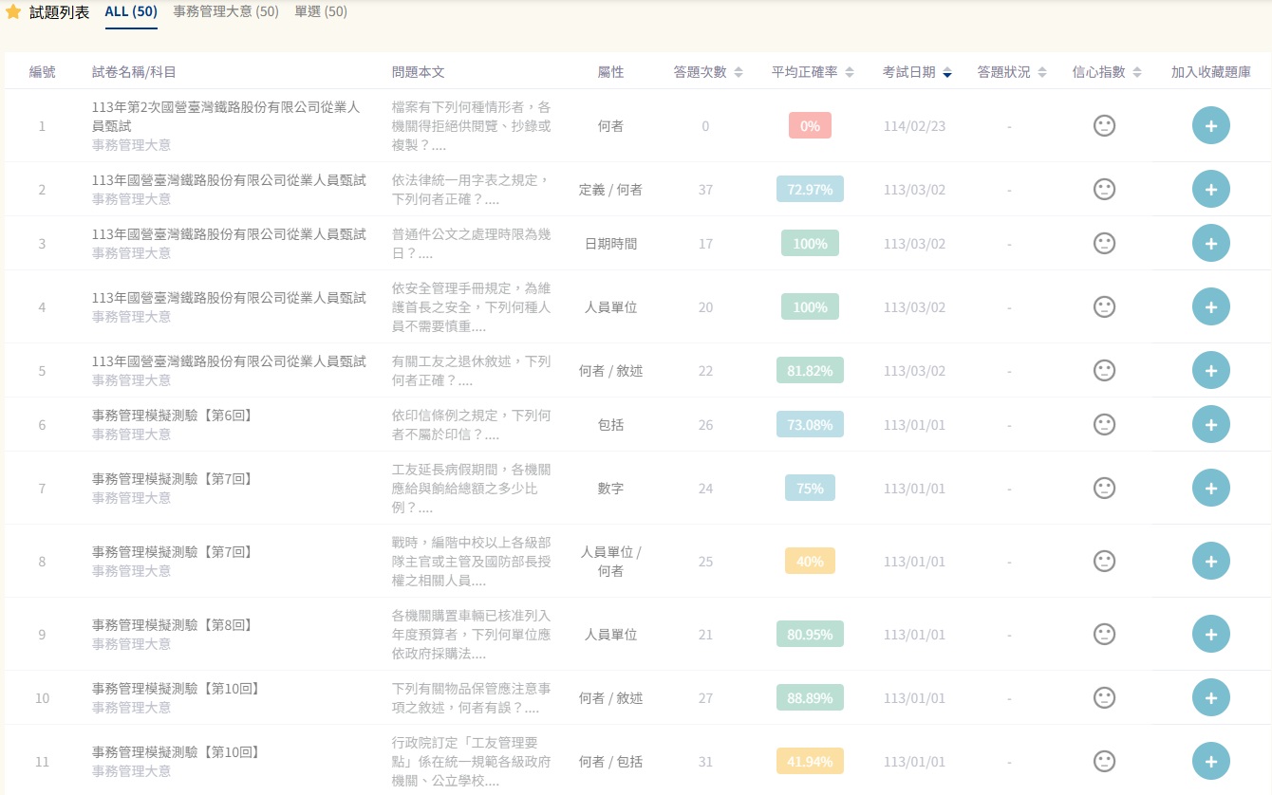Add question 3 to the collection with the plus button

tap(1210, 243)
